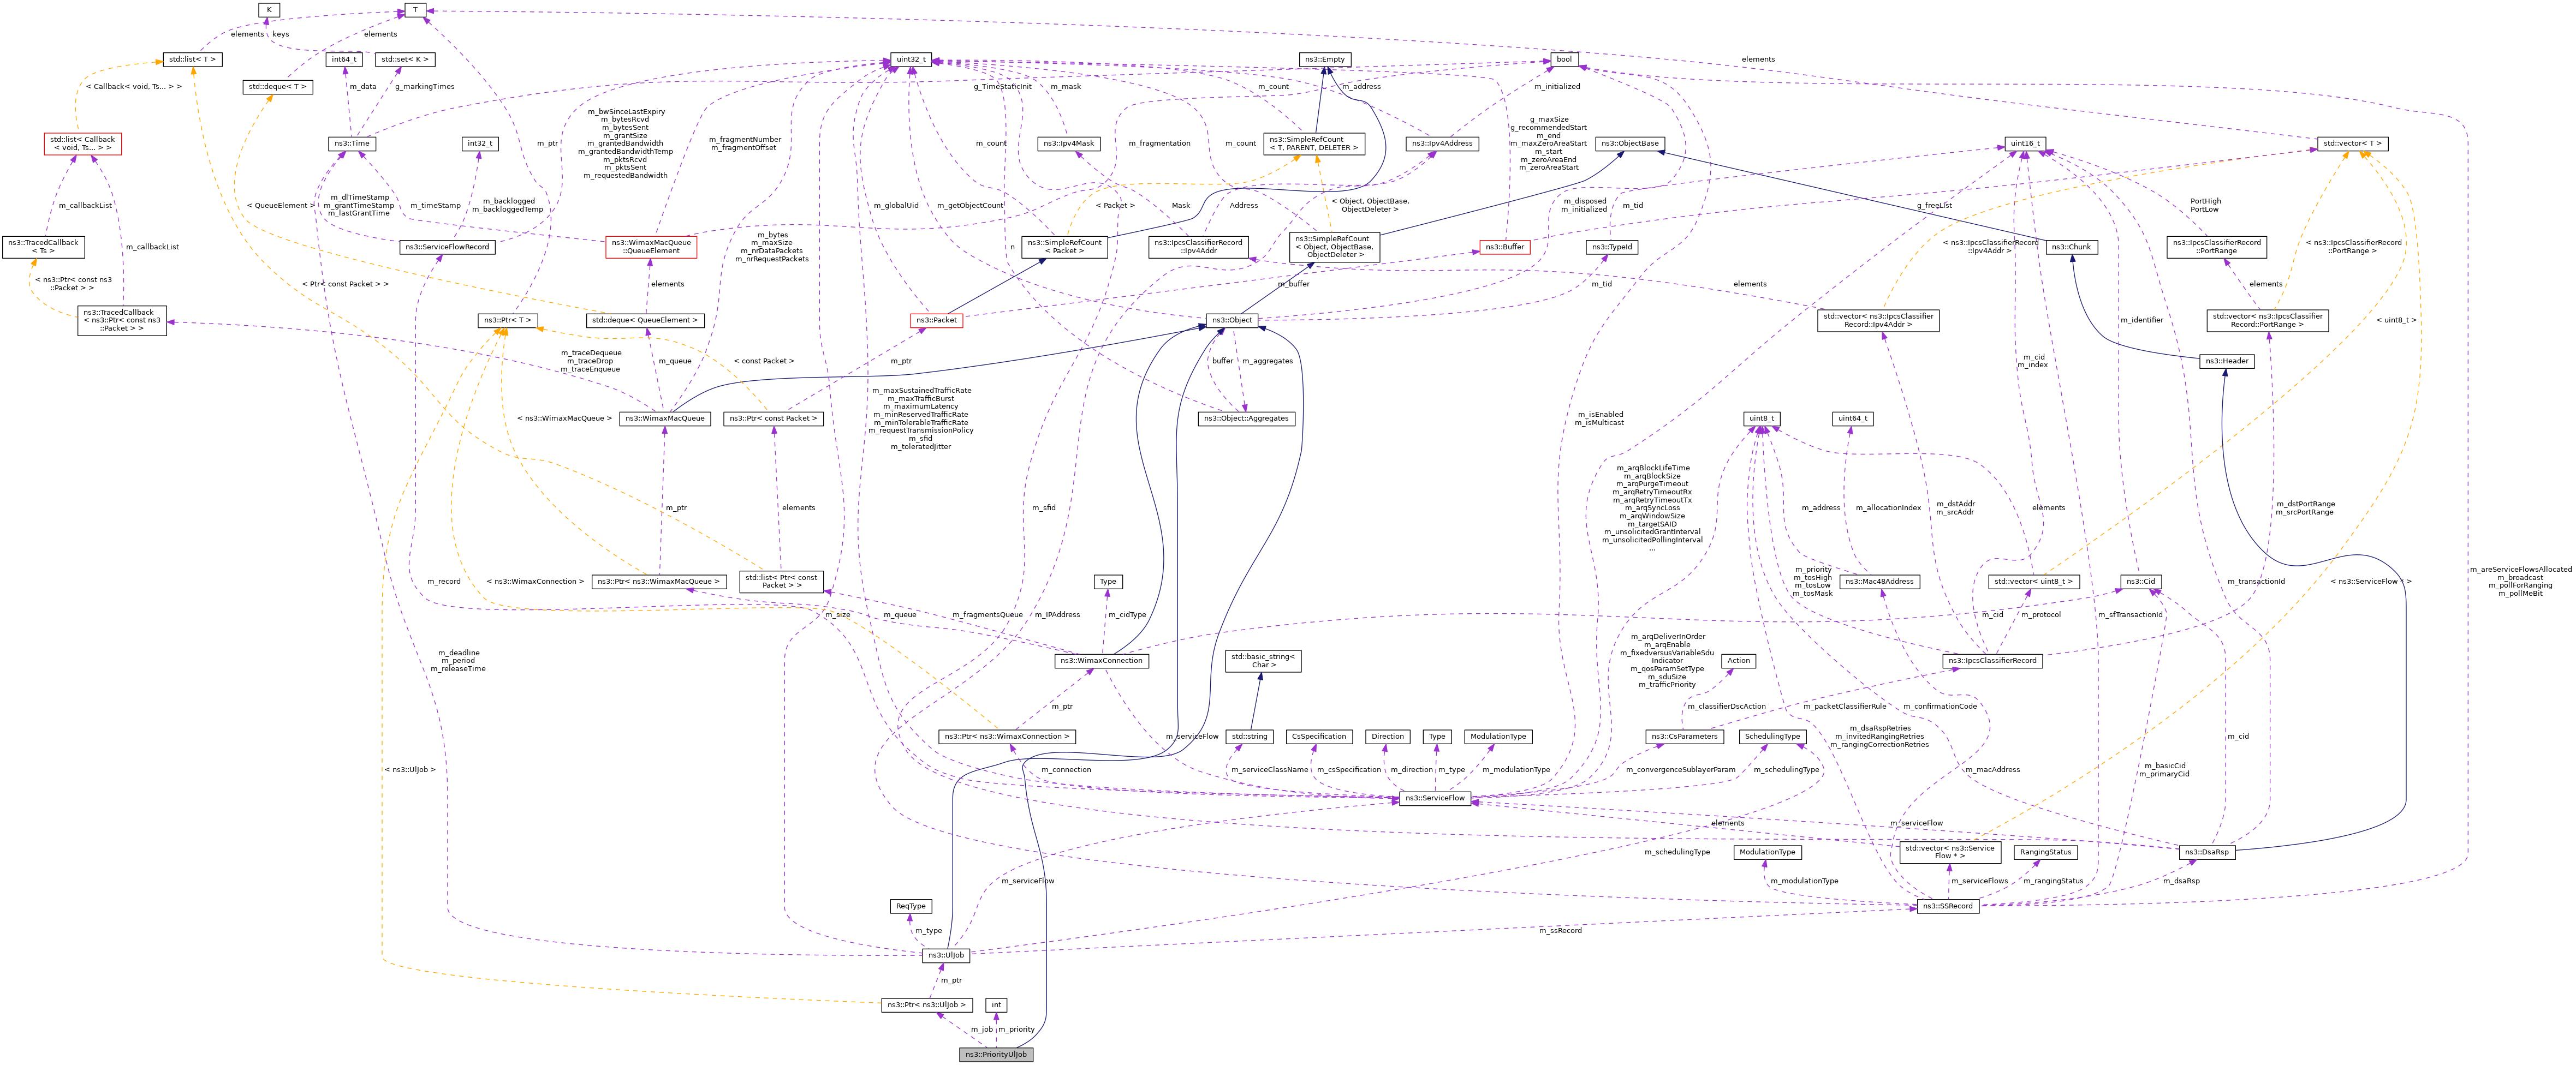Open the ns3::Empty node

pos(1325,60)
